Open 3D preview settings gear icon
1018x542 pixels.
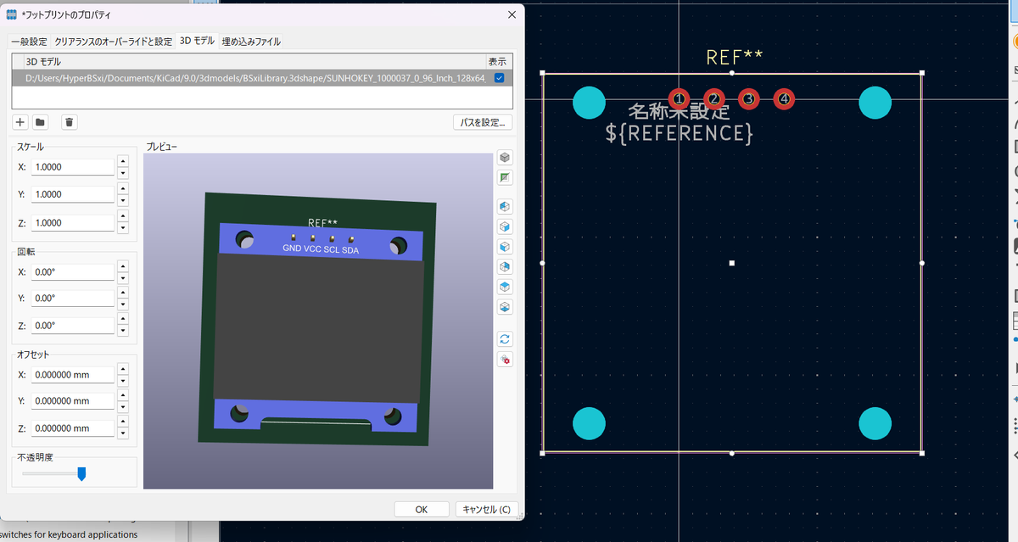[x=505, y=360]
